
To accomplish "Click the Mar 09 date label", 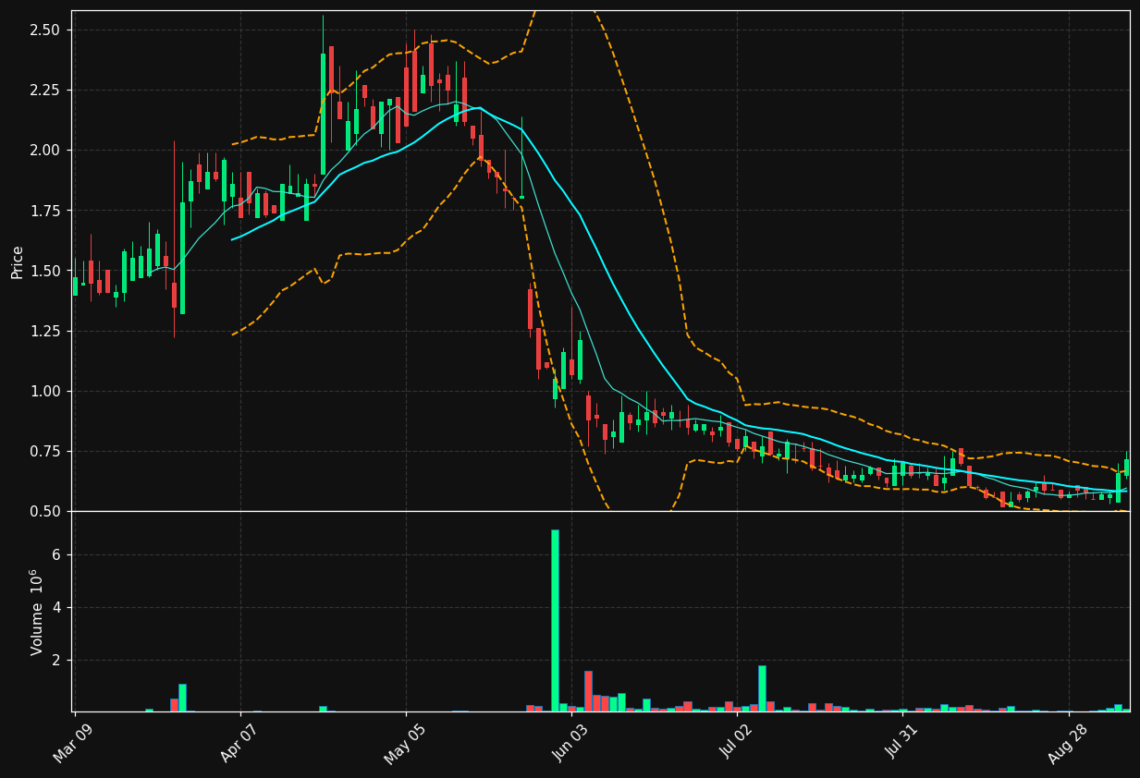I will click(x=72, y=743).
